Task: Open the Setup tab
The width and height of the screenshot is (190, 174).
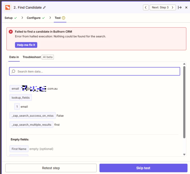Action: click(x=9, y=18)
